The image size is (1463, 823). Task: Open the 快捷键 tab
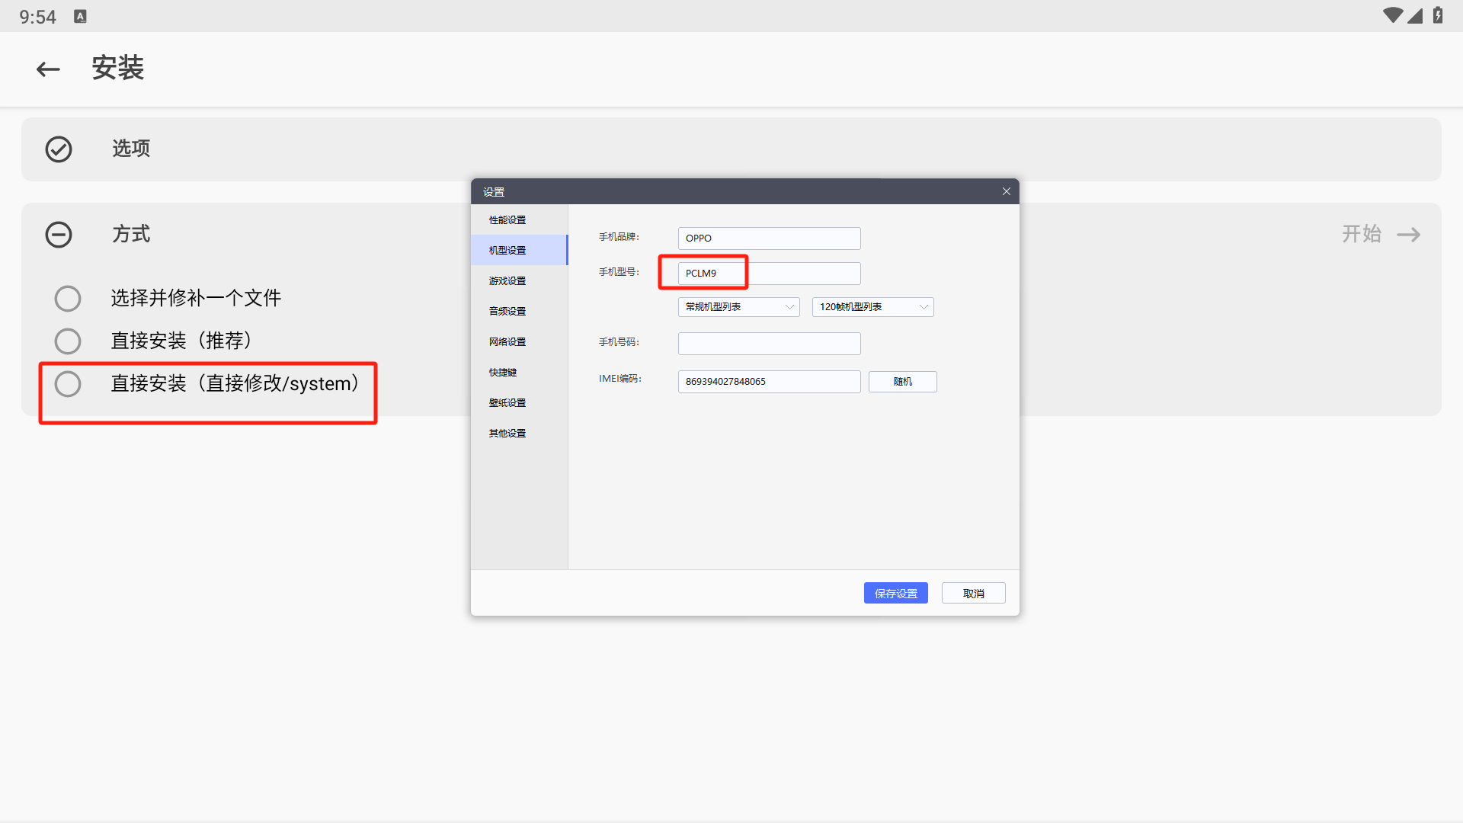519,372
